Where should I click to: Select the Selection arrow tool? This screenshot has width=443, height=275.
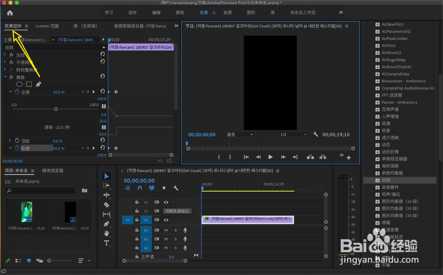[x=107, y=176]
